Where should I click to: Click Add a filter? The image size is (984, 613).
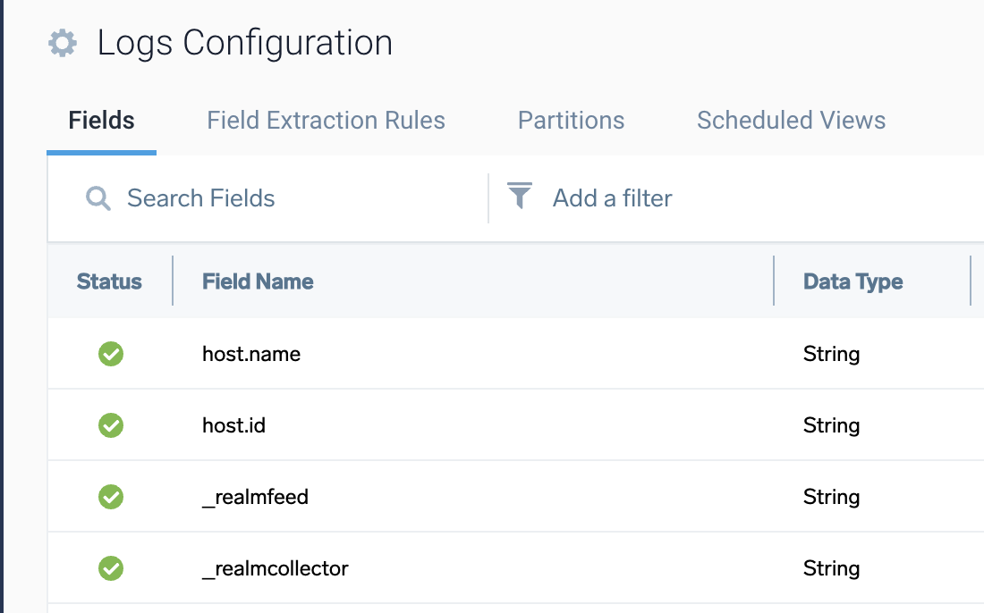[x=612, y=198]
